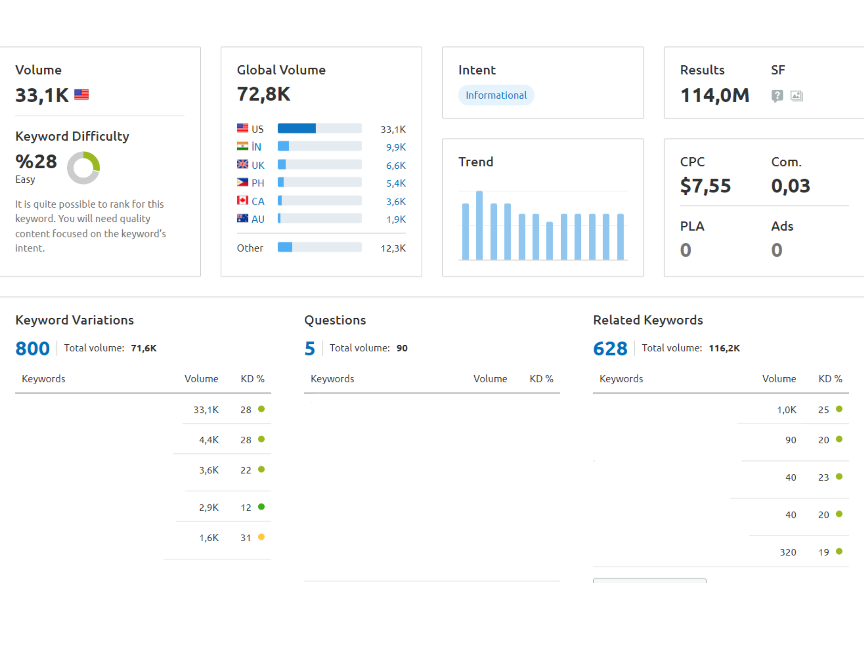Image resolution: width=864 pixels, height=648 pixels.
Task: Click the 71,6K total volume value
Action: tap(144, 348)
